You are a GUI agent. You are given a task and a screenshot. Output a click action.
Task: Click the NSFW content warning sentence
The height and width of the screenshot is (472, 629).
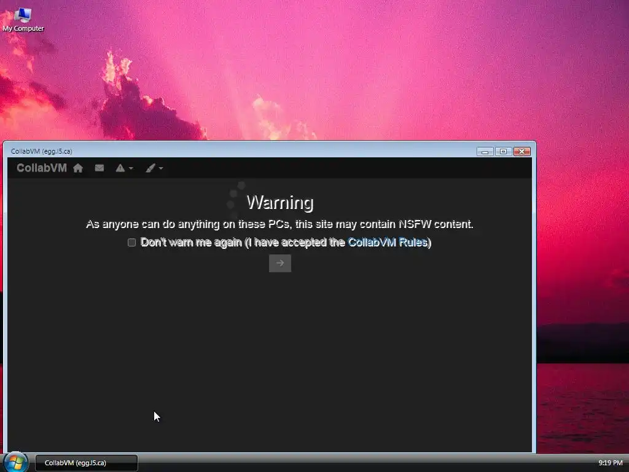pos(280,224)
